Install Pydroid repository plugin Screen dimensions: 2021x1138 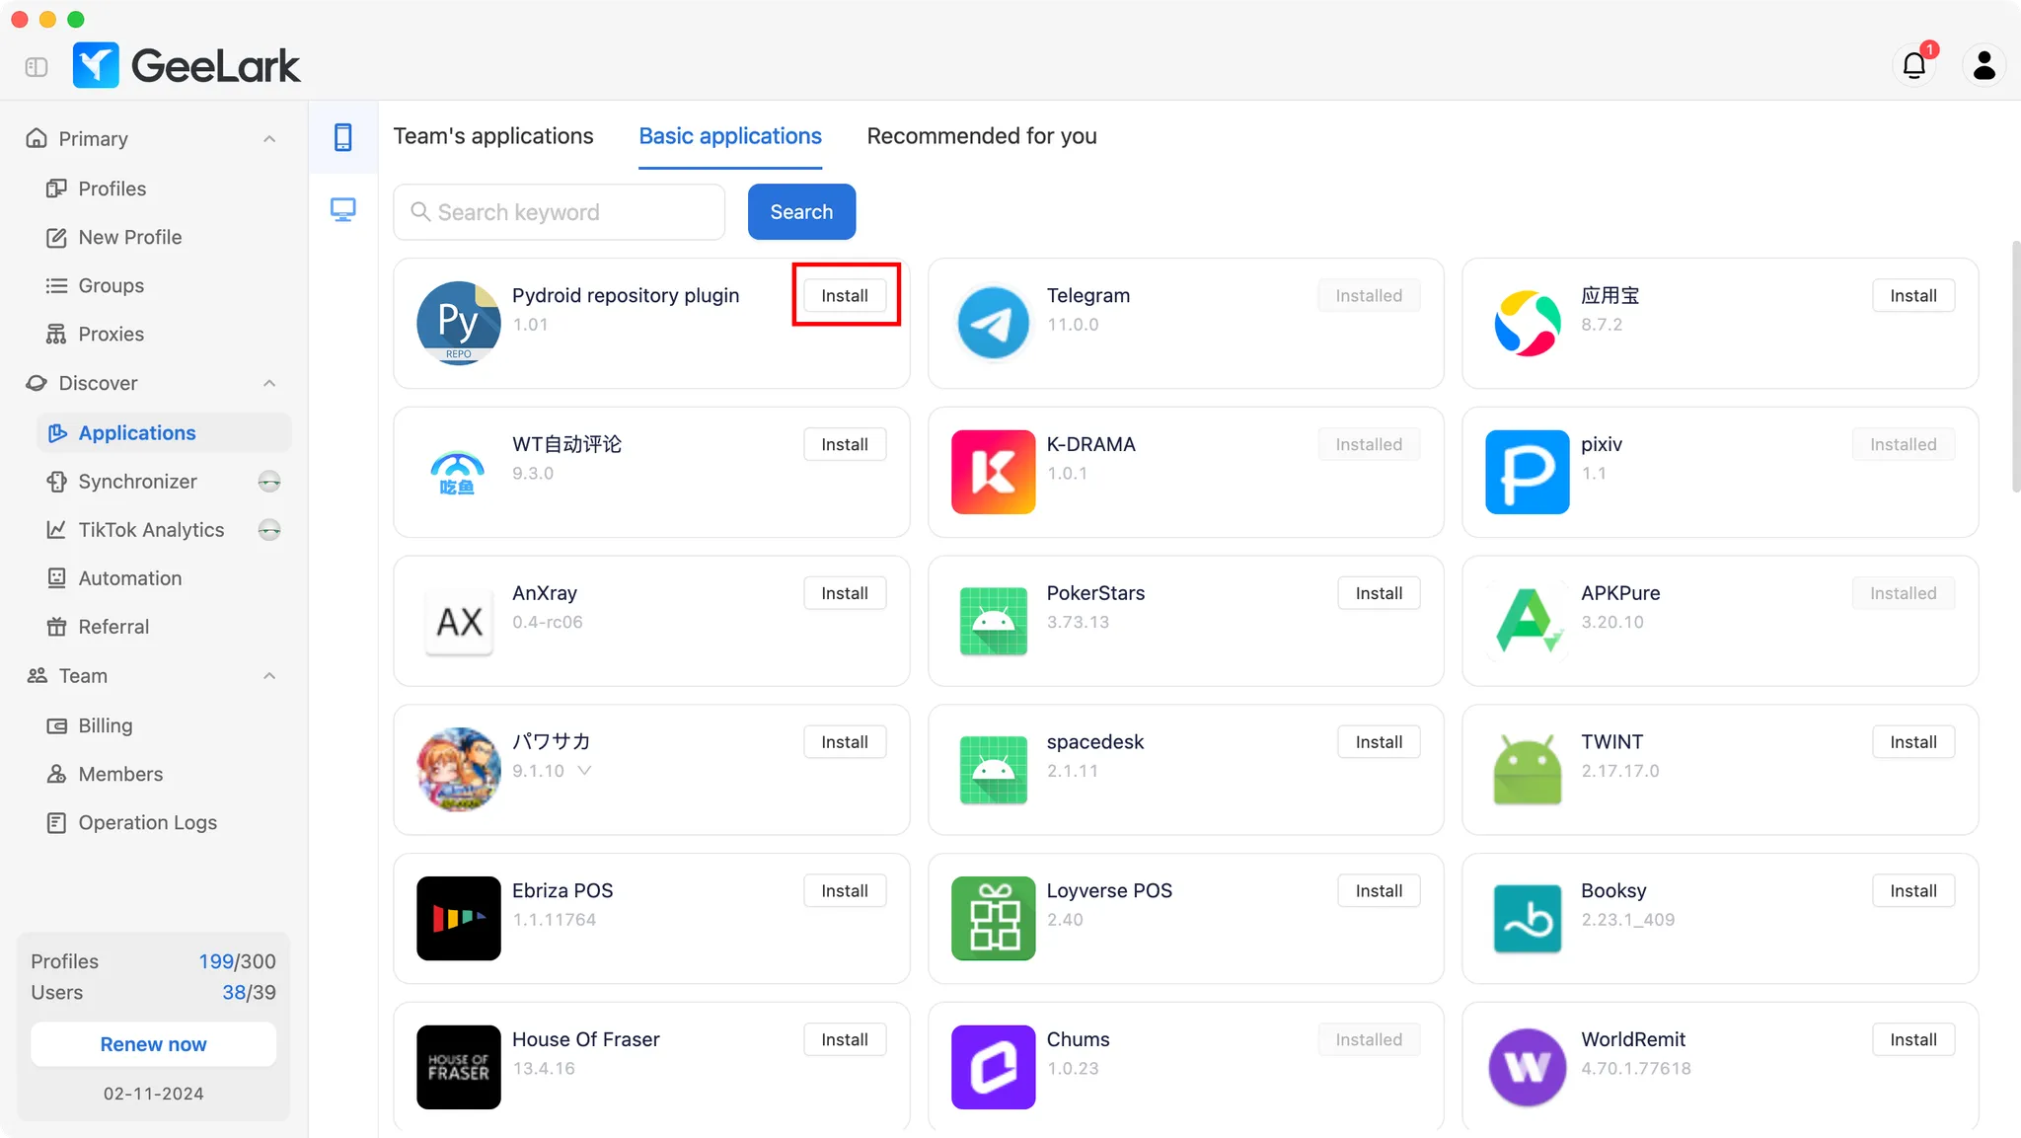tap(845, 295)
